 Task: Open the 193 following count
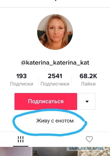tap(21, 76)
